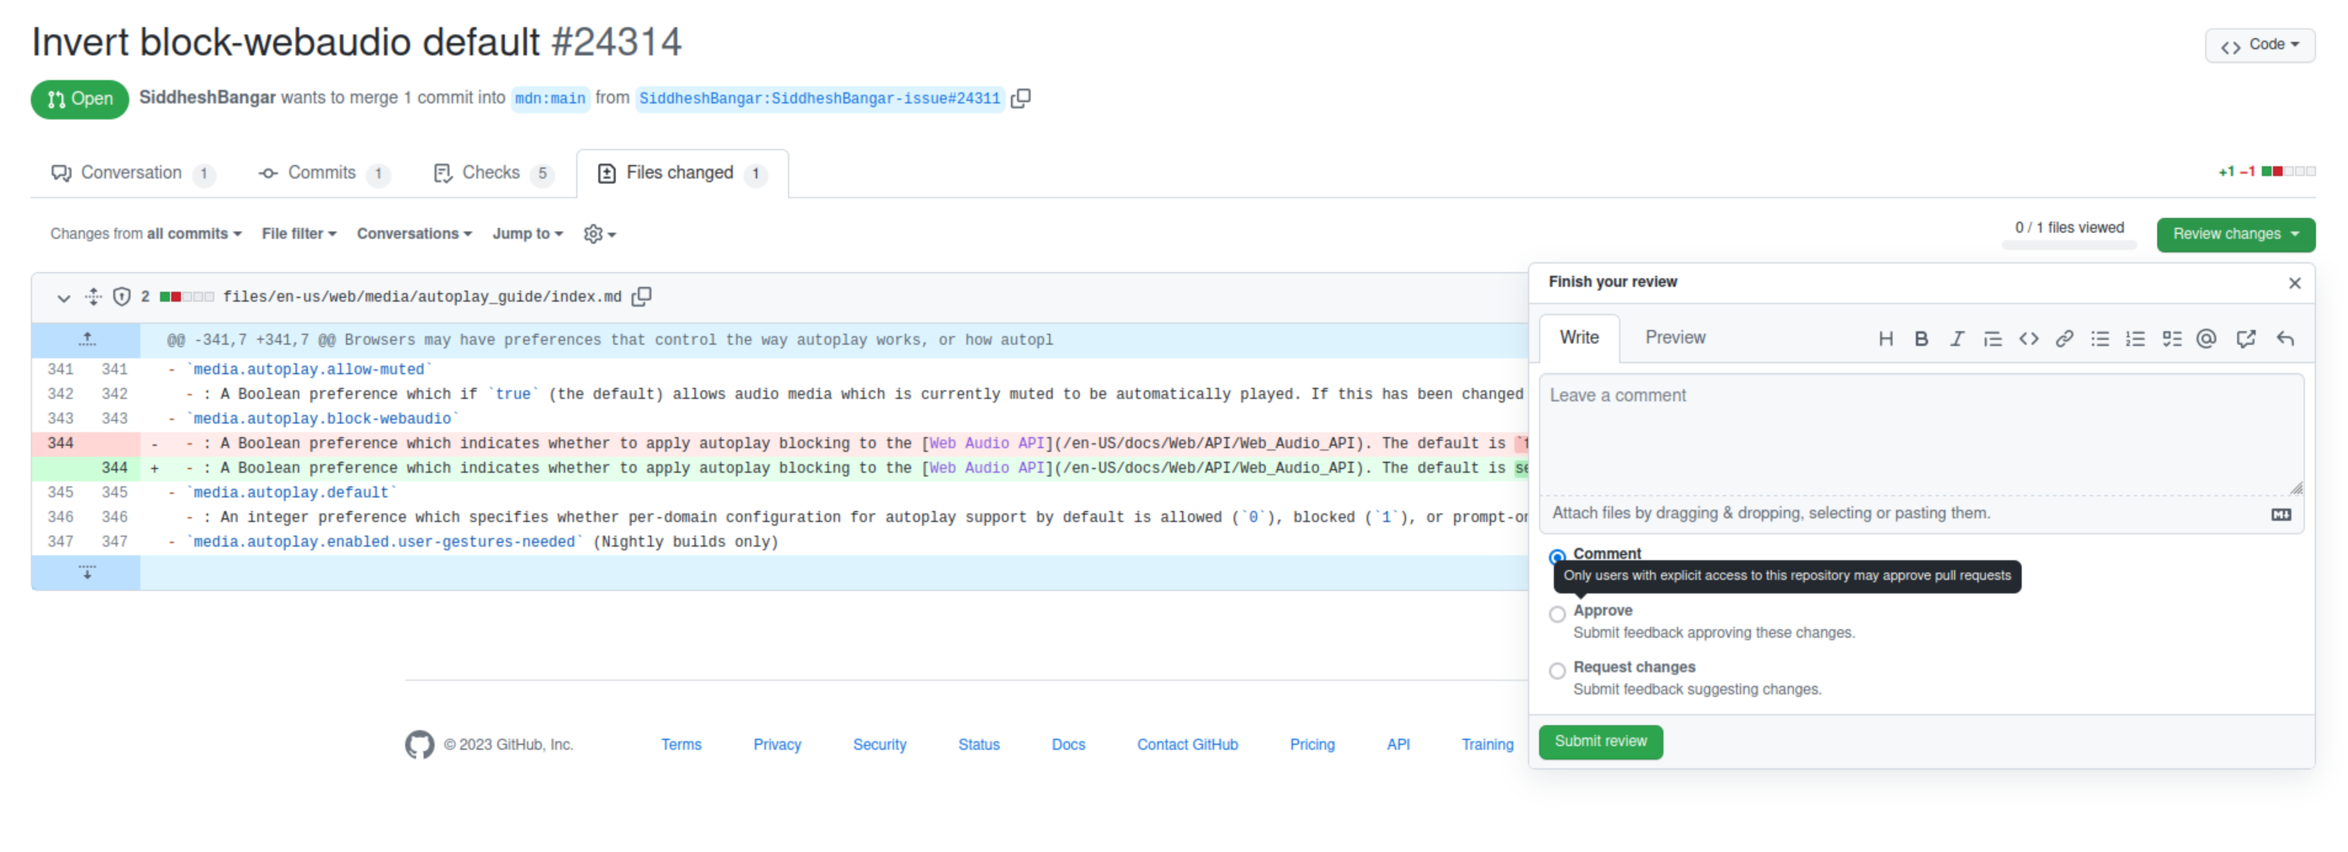Open the File filter dropdown

(299, 233)
